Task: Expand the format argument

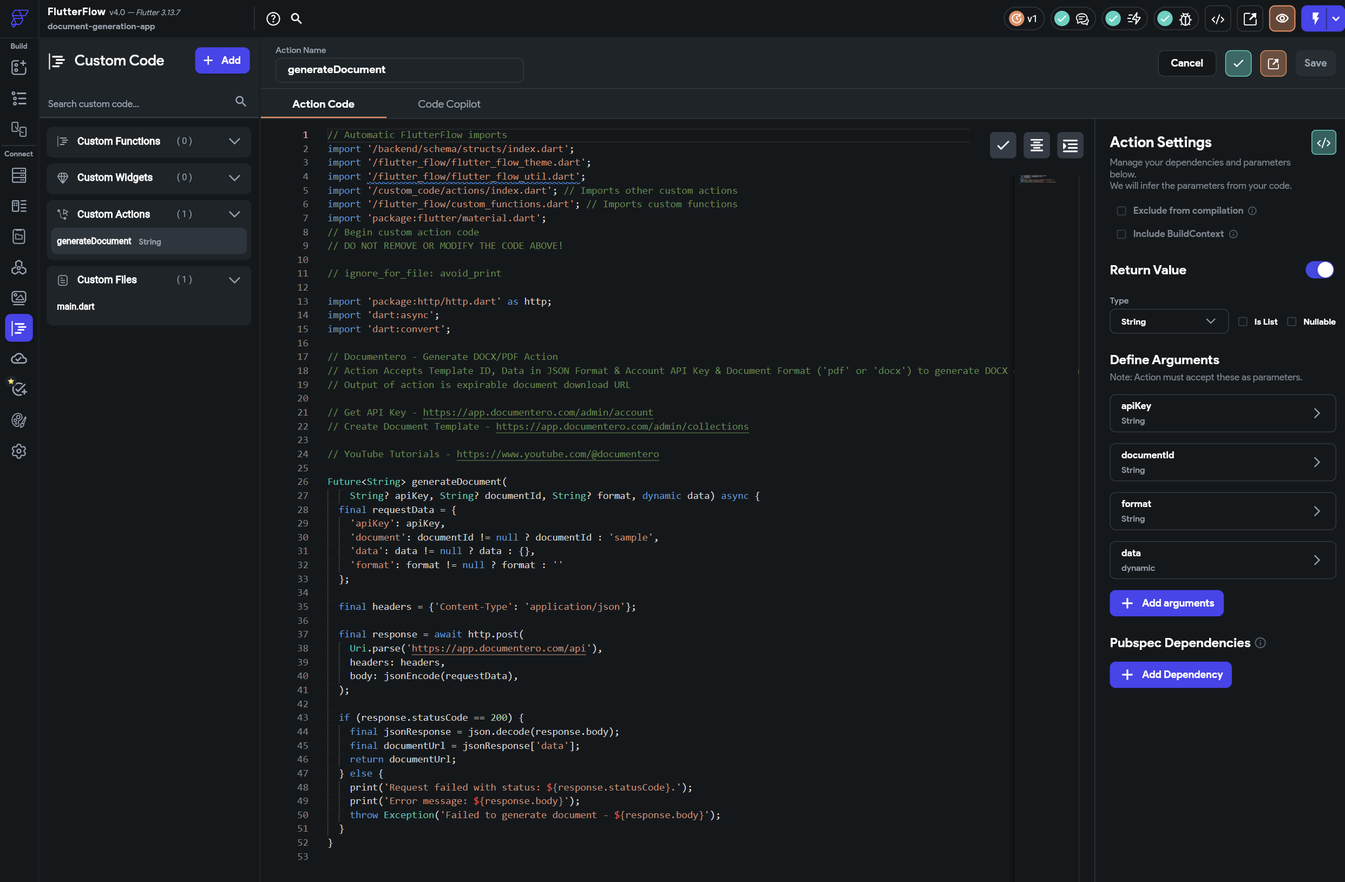Action: tap(1222, 511)
